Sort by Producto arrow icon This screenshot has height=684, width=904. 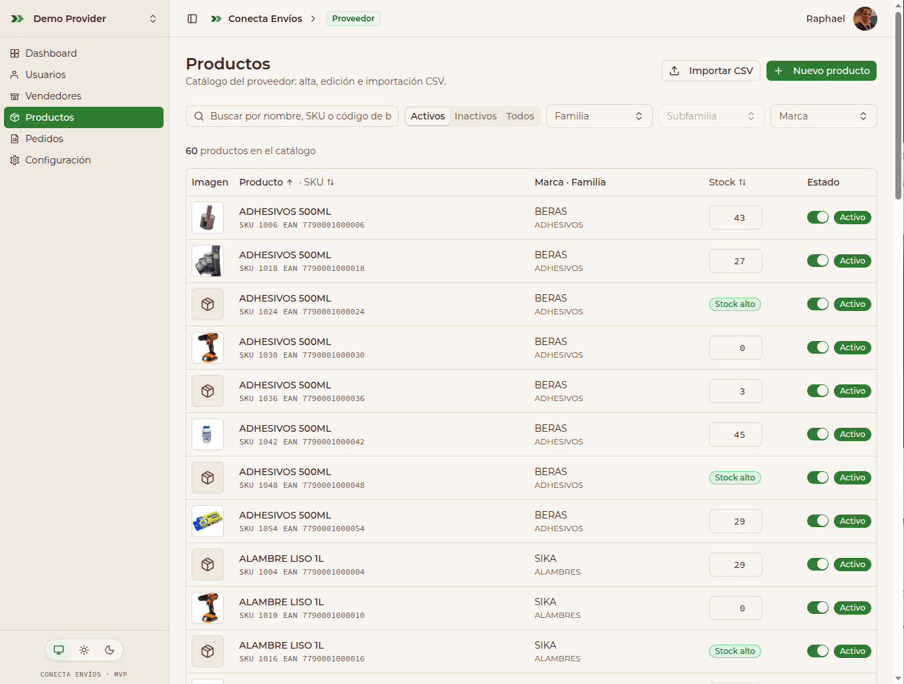click(290, 182)
